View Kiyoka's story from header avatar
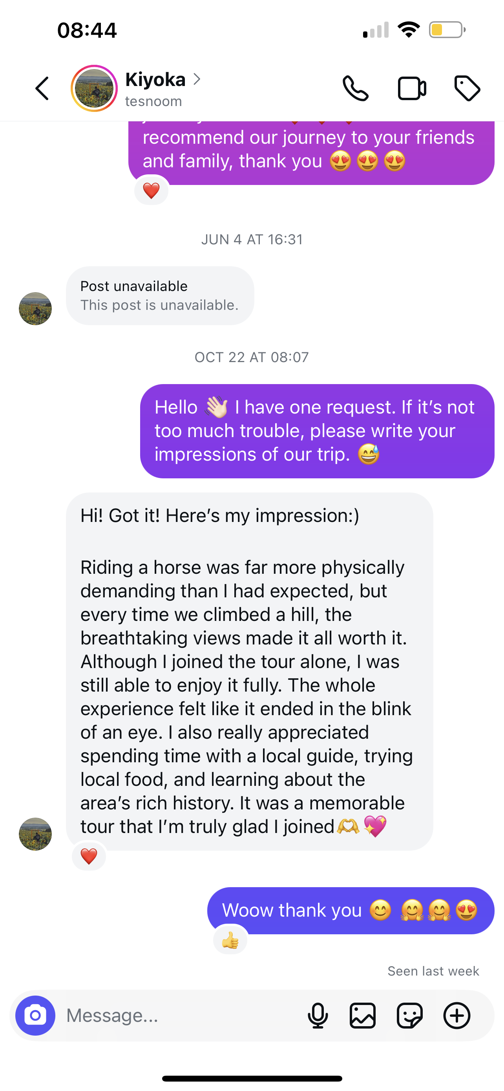Image resolution: width=504 pixels, height=1091 pixels. [x=94, y=88]
